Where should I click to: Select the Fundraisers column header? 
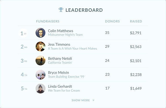point(48,21)
